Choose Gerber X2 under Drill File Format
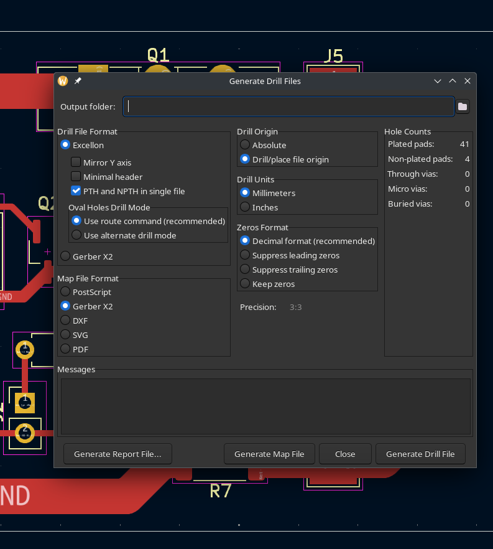Image resolution: width=493 pixels, height=549 pixels. click(x=87, y=256)
